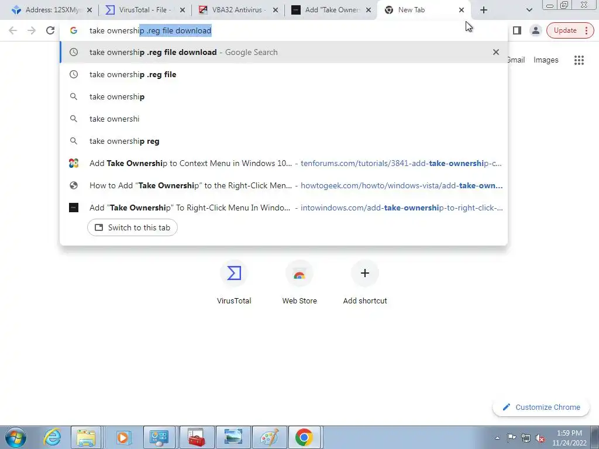Click the Switch to this tab button
Image resolution: width=599 pixels, height=449 pixels.
pyautogui.click(x=132, y=227)
